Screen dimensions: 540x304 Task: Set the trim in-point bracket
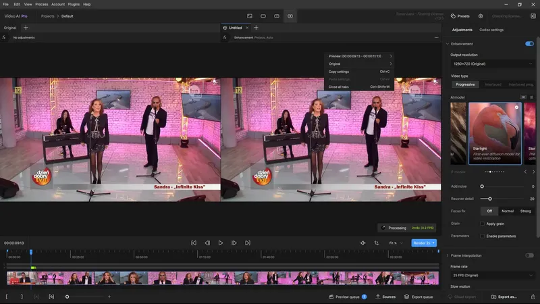tap(7, 297)
